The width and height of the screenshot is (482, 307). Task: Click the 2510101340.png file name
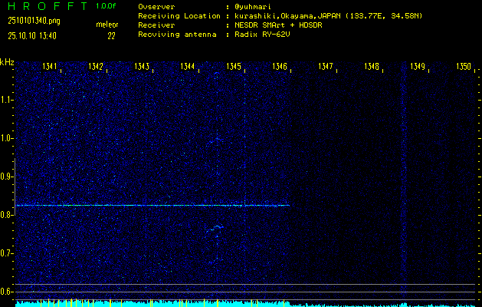(x=34, y=21)
